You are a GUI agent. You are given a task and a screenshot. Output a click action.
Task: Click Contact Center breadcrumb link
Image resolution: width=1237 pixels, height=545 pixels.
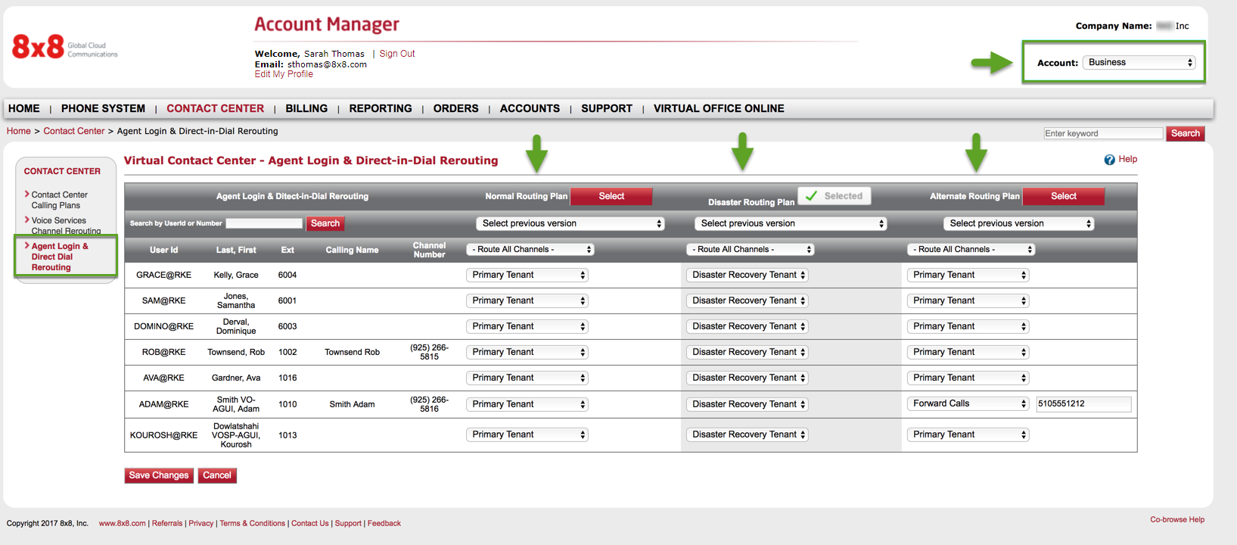tap(74, 131)
